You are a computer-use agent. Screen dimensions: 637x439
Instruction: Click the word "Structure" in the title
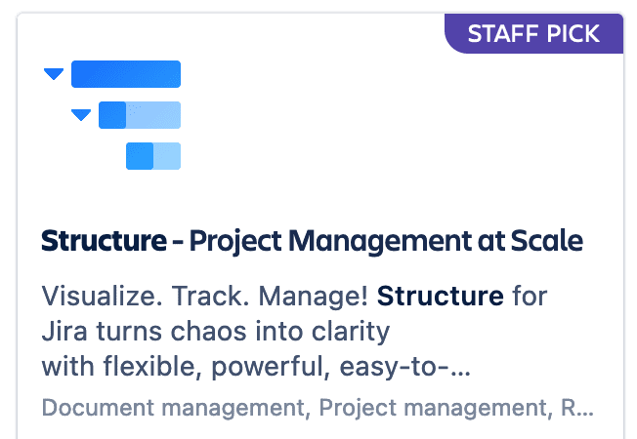pos(104,241)
